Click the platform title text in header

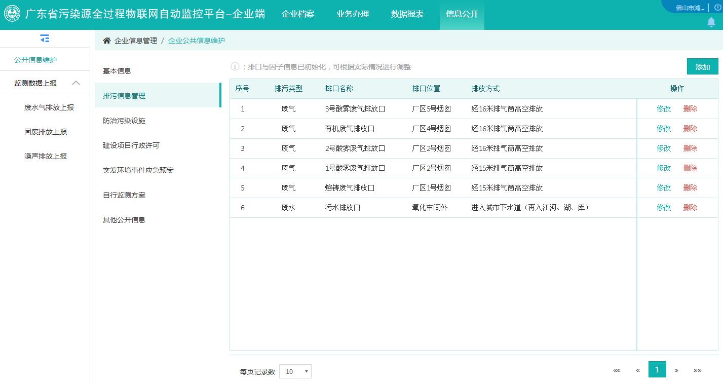[145, 14]
